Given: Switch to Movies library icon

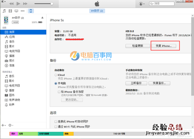Looking at the screenshot, I should click(10, 11).
